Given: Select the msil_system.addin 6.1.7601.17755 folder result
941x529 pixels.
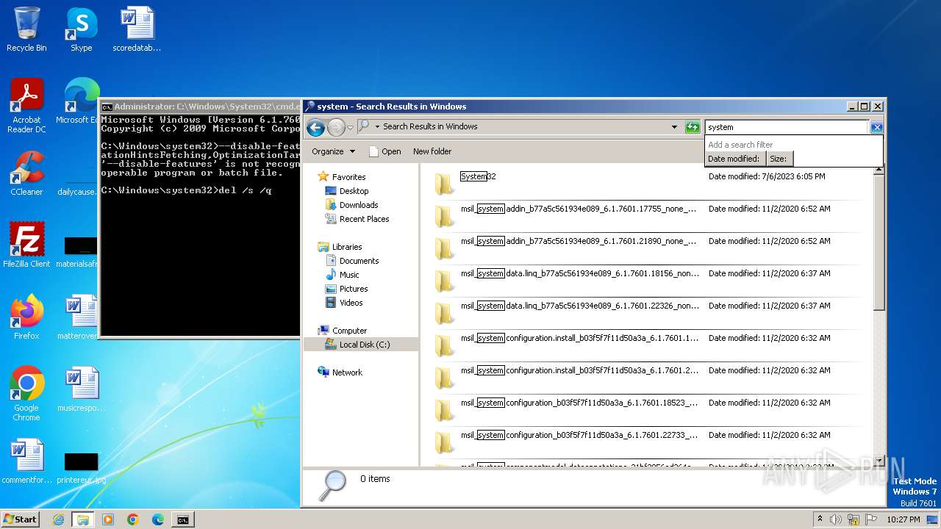Looking at the screenshot, I should (x=647, y=216).
